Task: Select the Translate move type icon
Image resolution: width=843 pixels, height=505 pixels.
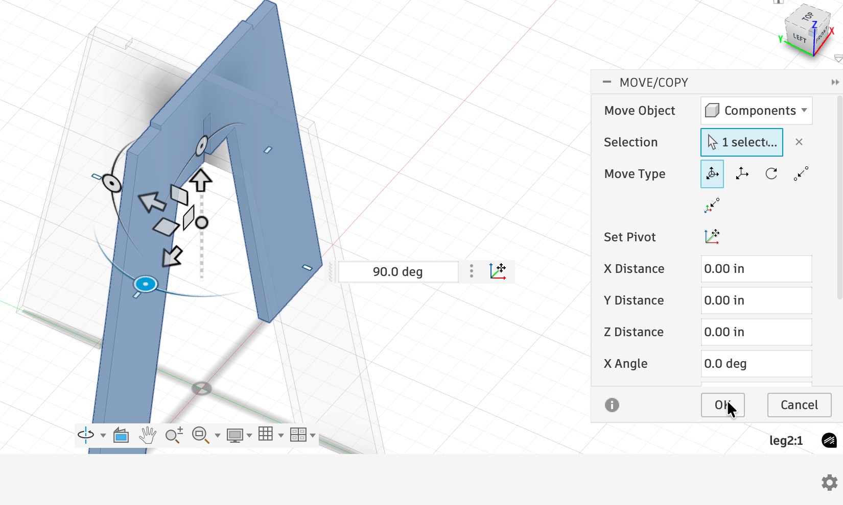Action: (x=742, y=174)
